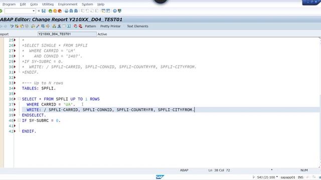Click the Pretty Printer button
Viewport: 321px width, 180px height.
[110, 26]
